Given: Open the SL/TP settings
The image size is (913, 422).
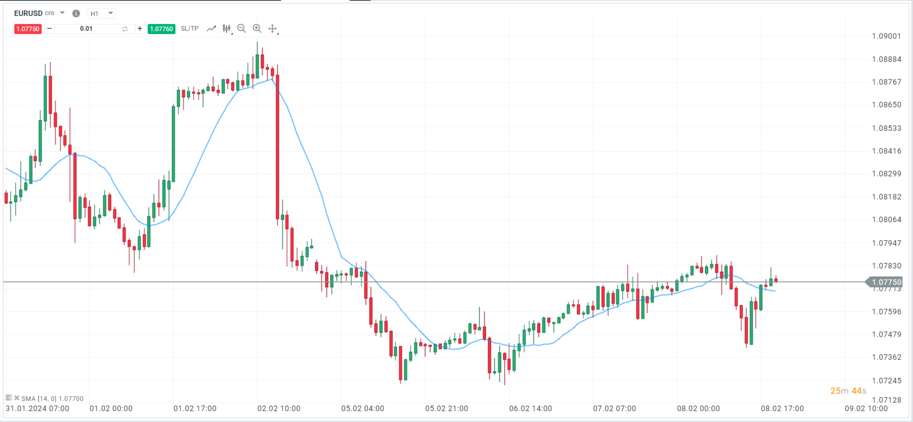Looking at the screenshot, I should pos(189,28).
